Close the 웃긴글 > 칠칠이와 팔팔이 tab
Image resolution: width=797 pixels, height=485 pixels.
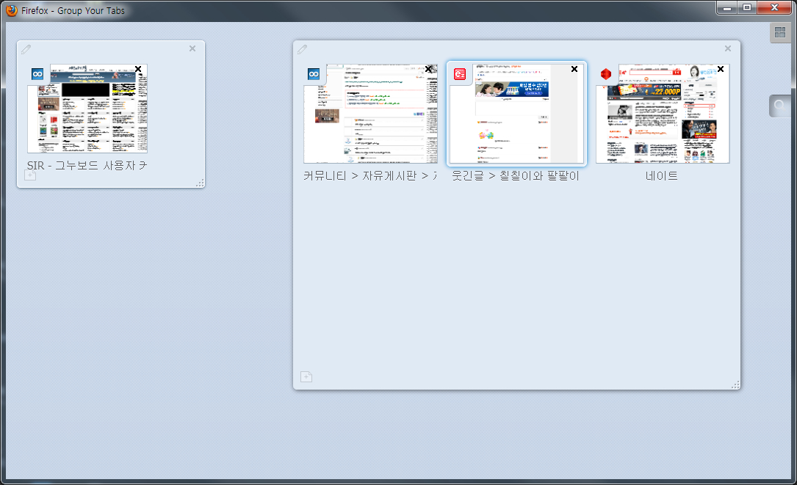click(x=574, y=69)
